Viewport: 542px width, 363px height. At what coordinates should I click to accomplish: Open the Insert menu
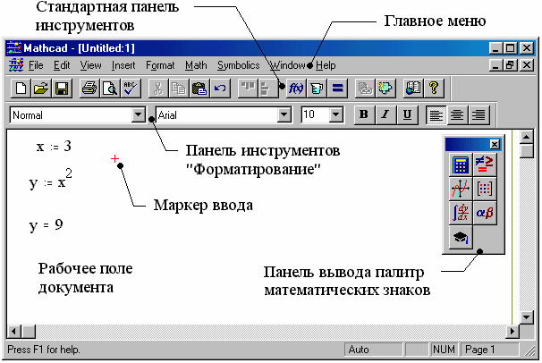click(x=123, y=65)
